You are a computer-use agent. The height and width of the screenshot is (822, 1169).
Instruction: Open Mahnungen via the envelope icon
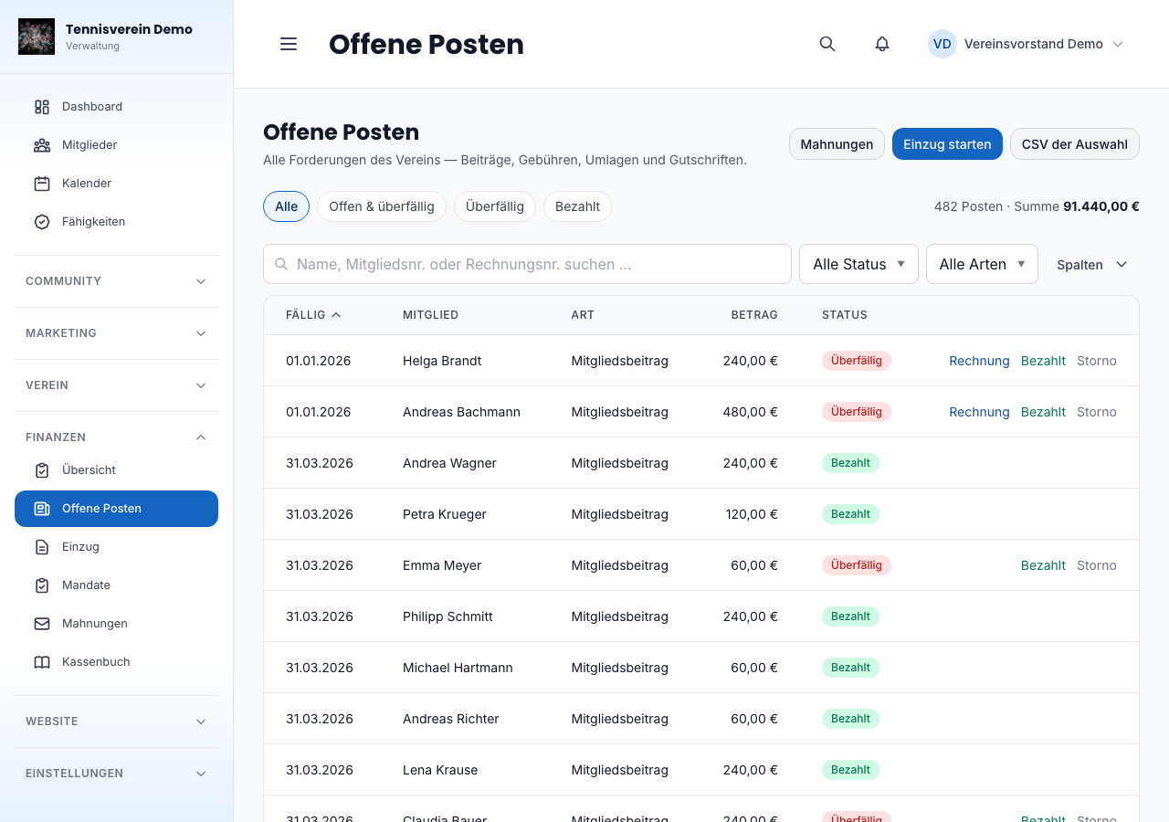42,624
